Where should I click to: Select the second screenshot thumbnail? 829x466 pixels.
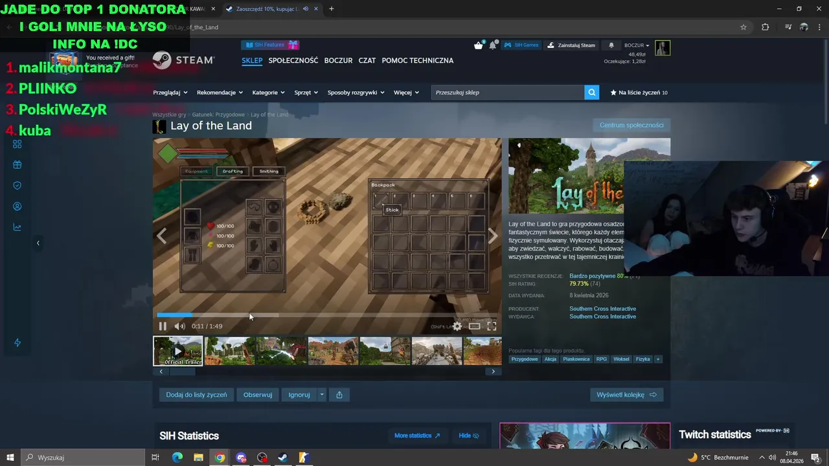[229, 351]
